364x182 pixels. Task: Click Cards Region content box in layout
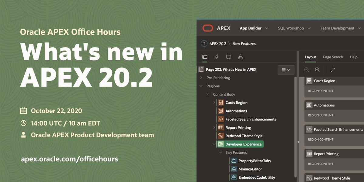tap(334, 91)
